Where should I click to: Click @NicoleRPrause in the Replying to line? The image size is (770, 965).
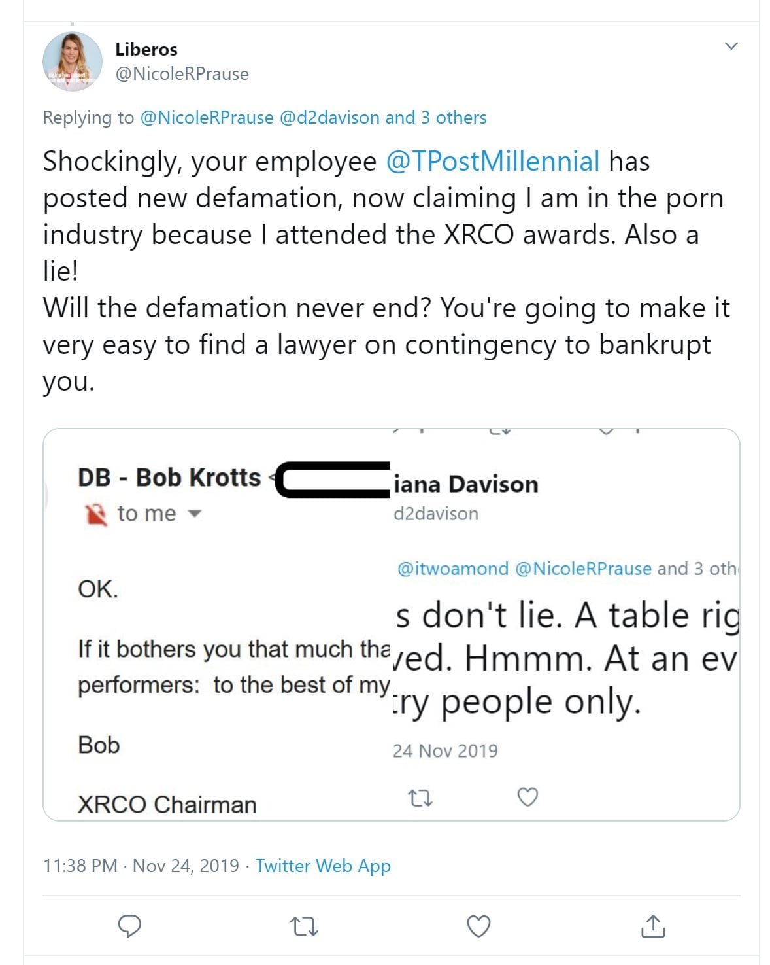click(x=207, y=118)
